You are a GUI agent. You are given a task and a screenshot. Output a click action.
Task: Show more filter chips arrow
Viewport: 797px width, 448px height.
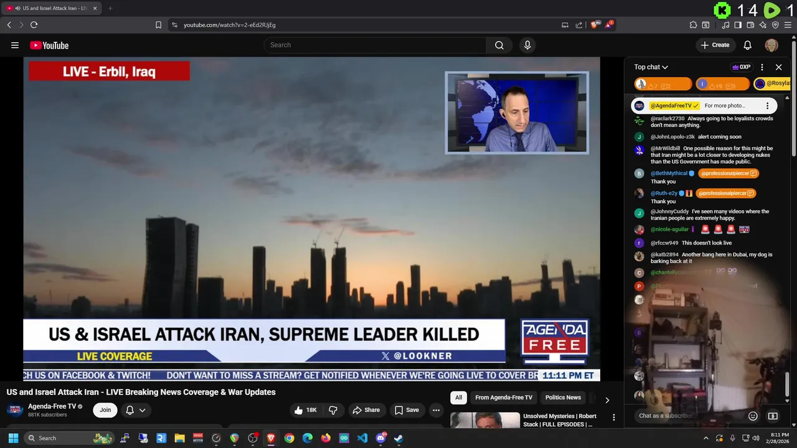(607, 400)
